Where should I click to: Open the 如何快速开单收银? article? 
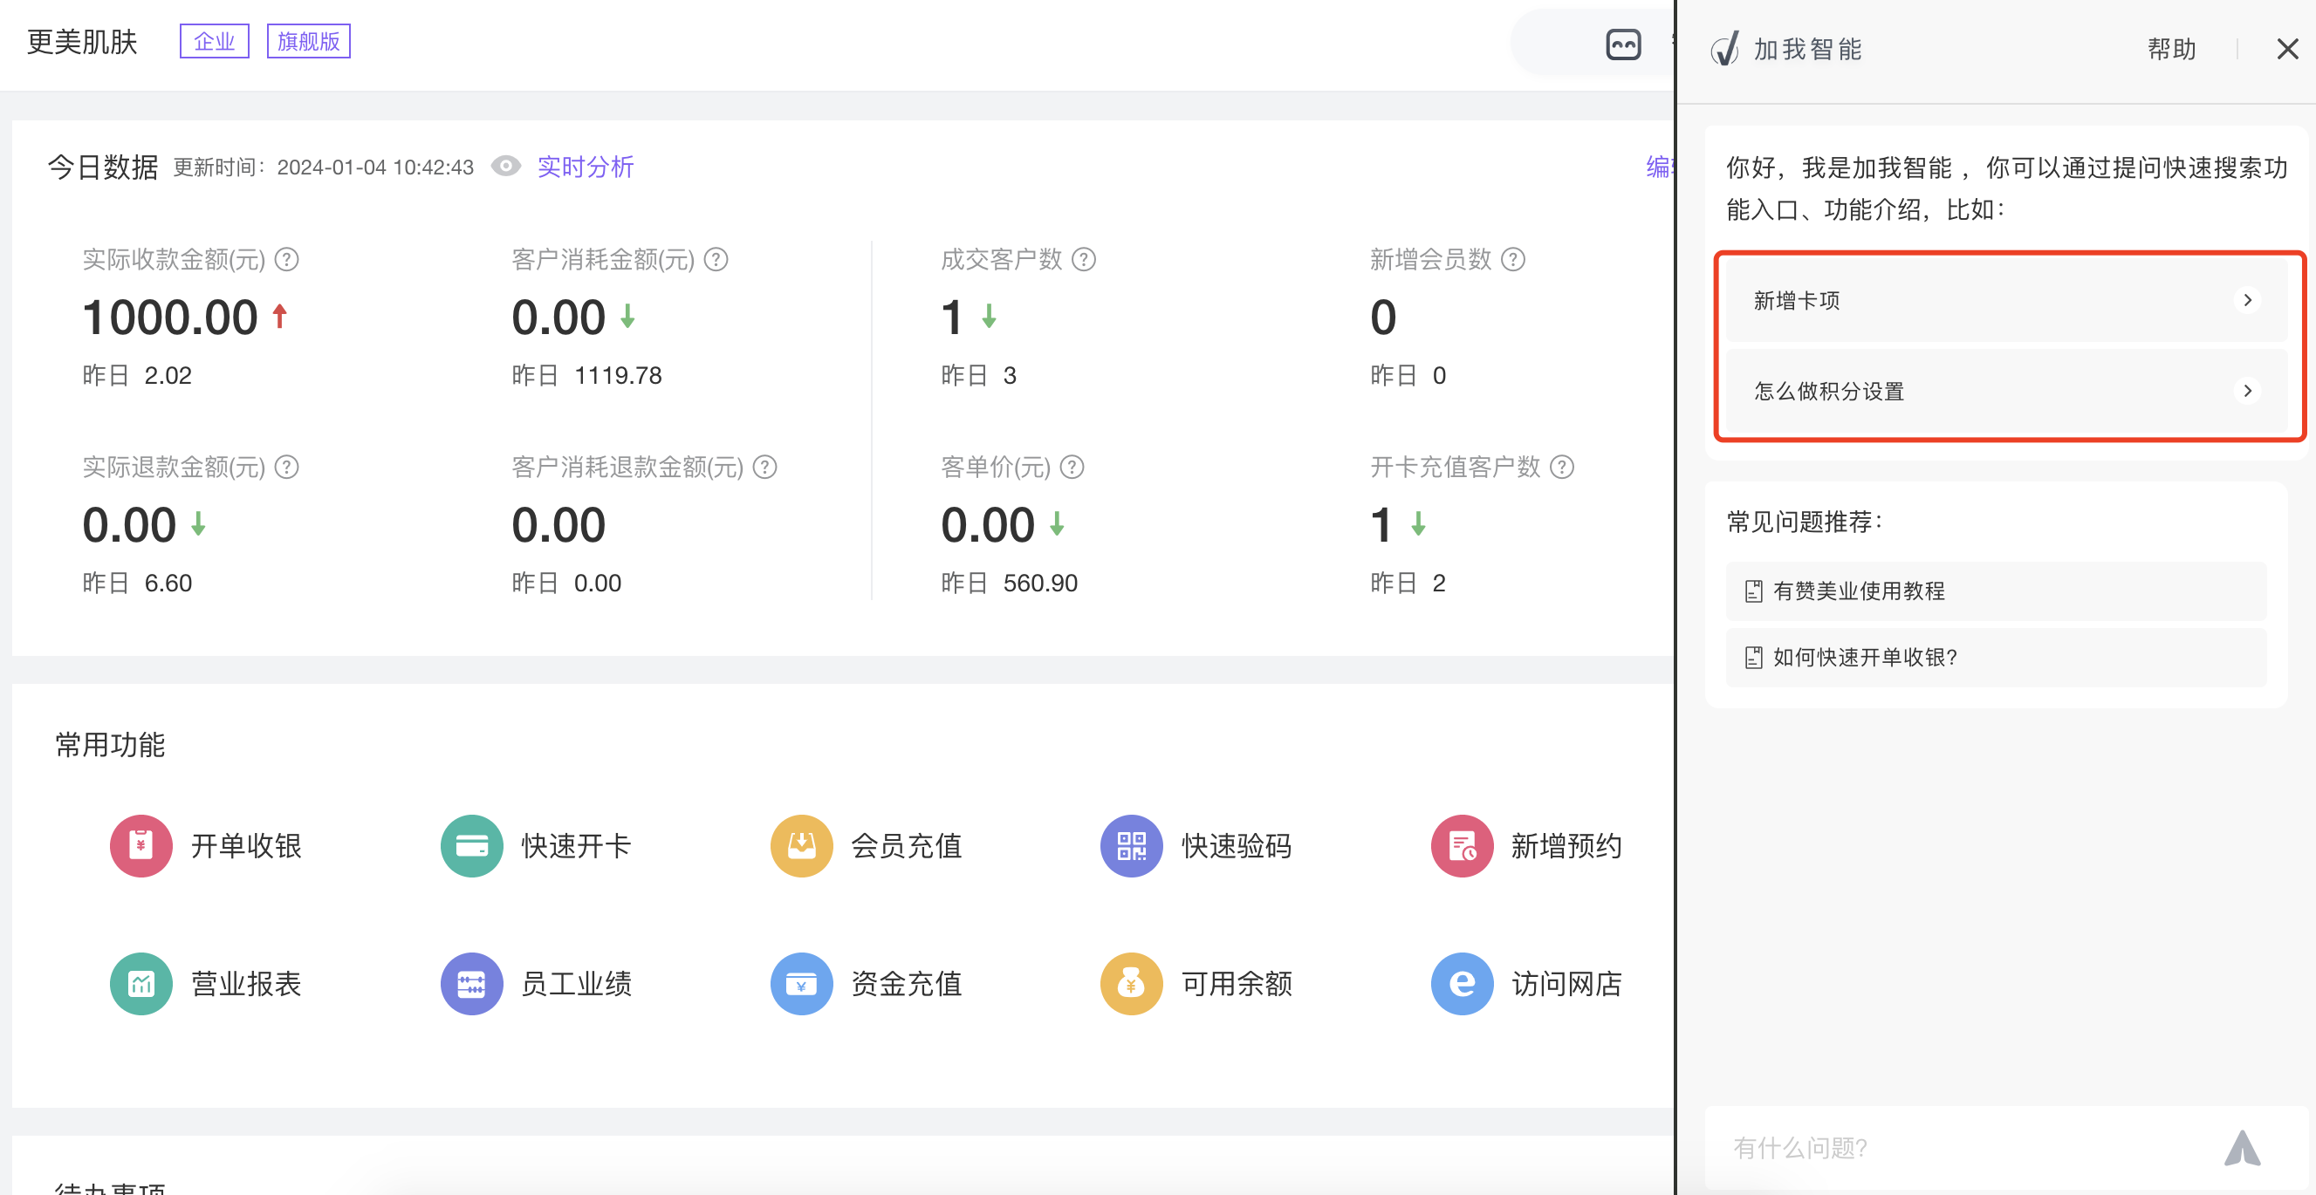click(x=1996, y=658)
